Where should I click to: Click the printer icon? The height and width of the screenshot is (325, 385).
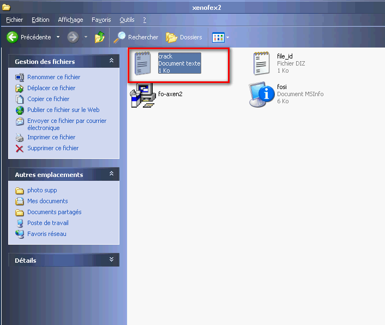pos(20,138)
